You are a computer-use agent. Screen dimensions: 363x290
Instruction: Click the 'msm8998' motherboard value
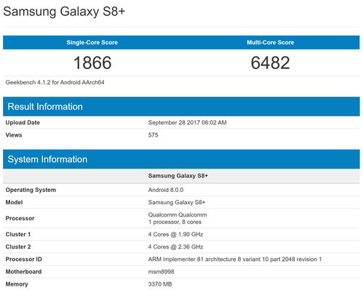tap(161, 272)
